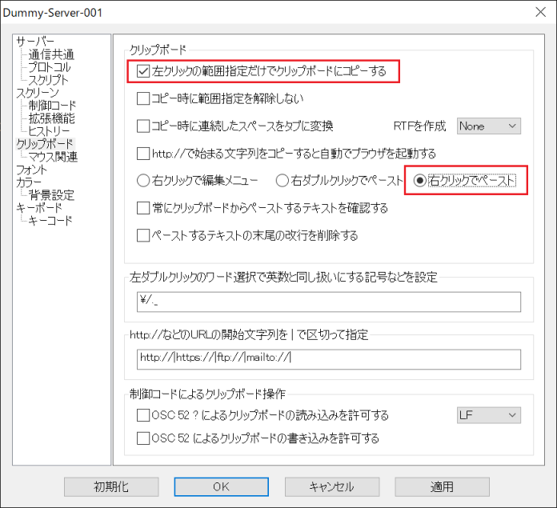Open プロトコル tree item
Viewport: 557px width, 508px height.
[x=50, y=67]
